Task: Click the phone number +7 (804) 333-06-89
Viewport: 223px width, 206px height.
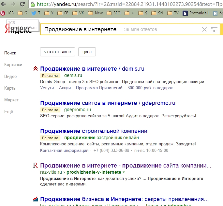Action: (111, 150)
